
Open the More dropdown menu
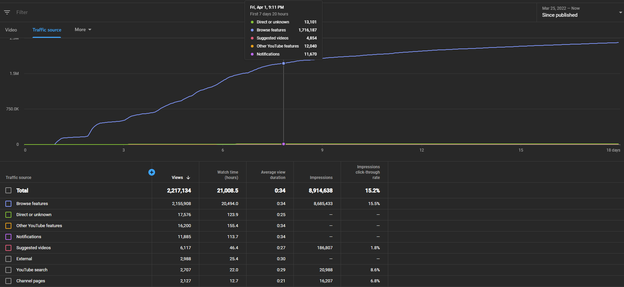click(x=83, y=30)
